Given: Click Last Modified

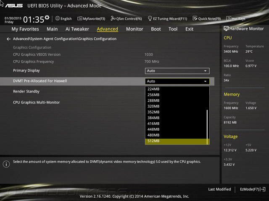Looking at the screenshot, I should pos(219,189).
